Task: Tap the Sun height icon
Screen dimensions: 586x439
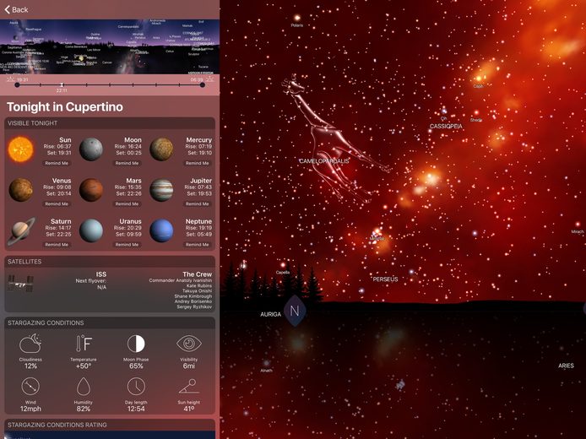Action: (189, 387)
